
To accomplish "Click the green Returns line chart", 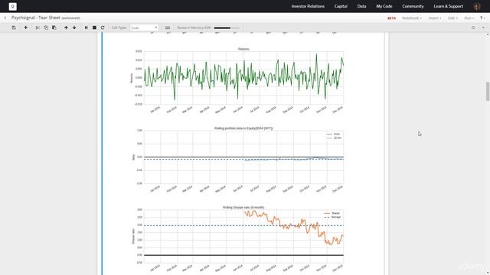I will pyautogui.click(x=243, y=78).
